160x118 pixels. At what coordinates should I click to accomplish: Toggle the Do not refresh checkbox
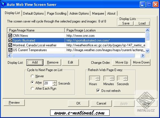pos(98,91)
